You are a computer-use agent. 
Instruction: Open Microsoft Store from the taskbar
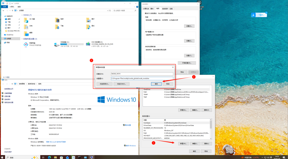coord(61,157)
